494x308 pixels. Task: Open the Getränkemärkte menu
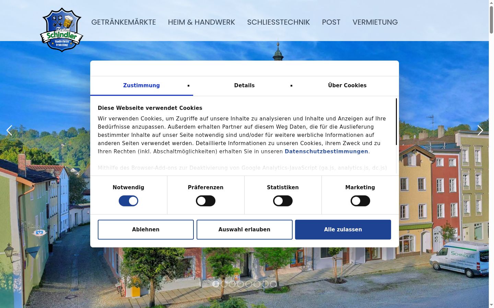click(123, 22)
